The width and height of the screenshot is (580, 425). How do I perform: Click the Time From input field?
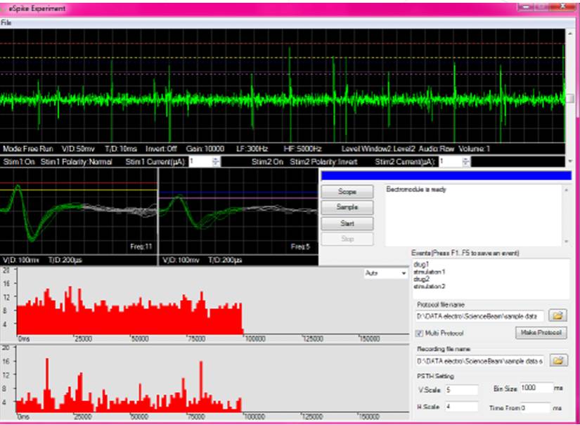click(536, 408)
